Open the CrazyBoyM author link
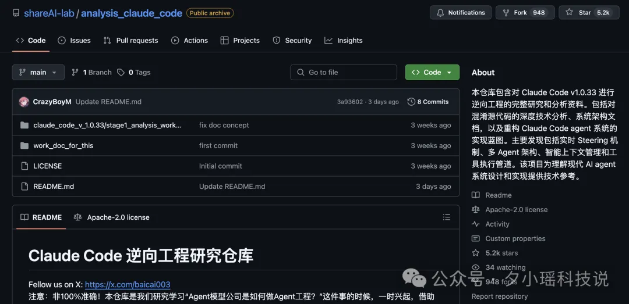Viewport: 629px width, 304px height. [x=52, y=102]
